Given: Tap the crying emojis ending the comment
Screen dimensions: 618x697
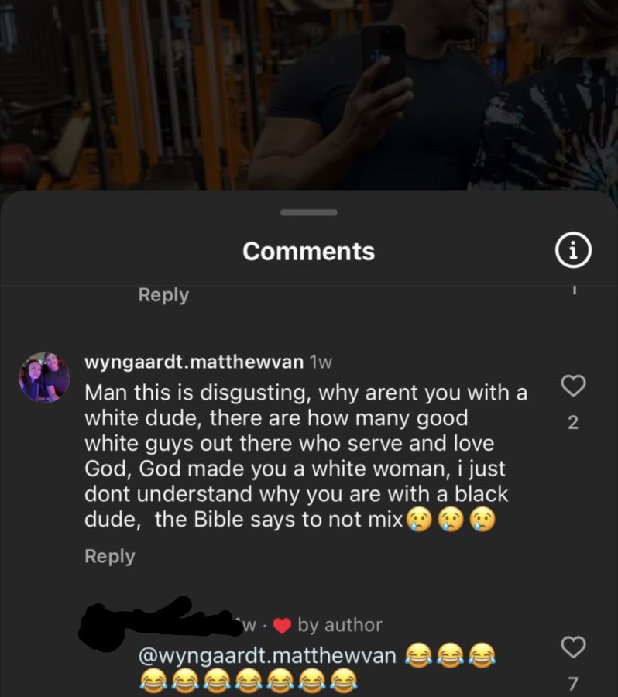Looking at the screenshot, I should tap(451, 520).
